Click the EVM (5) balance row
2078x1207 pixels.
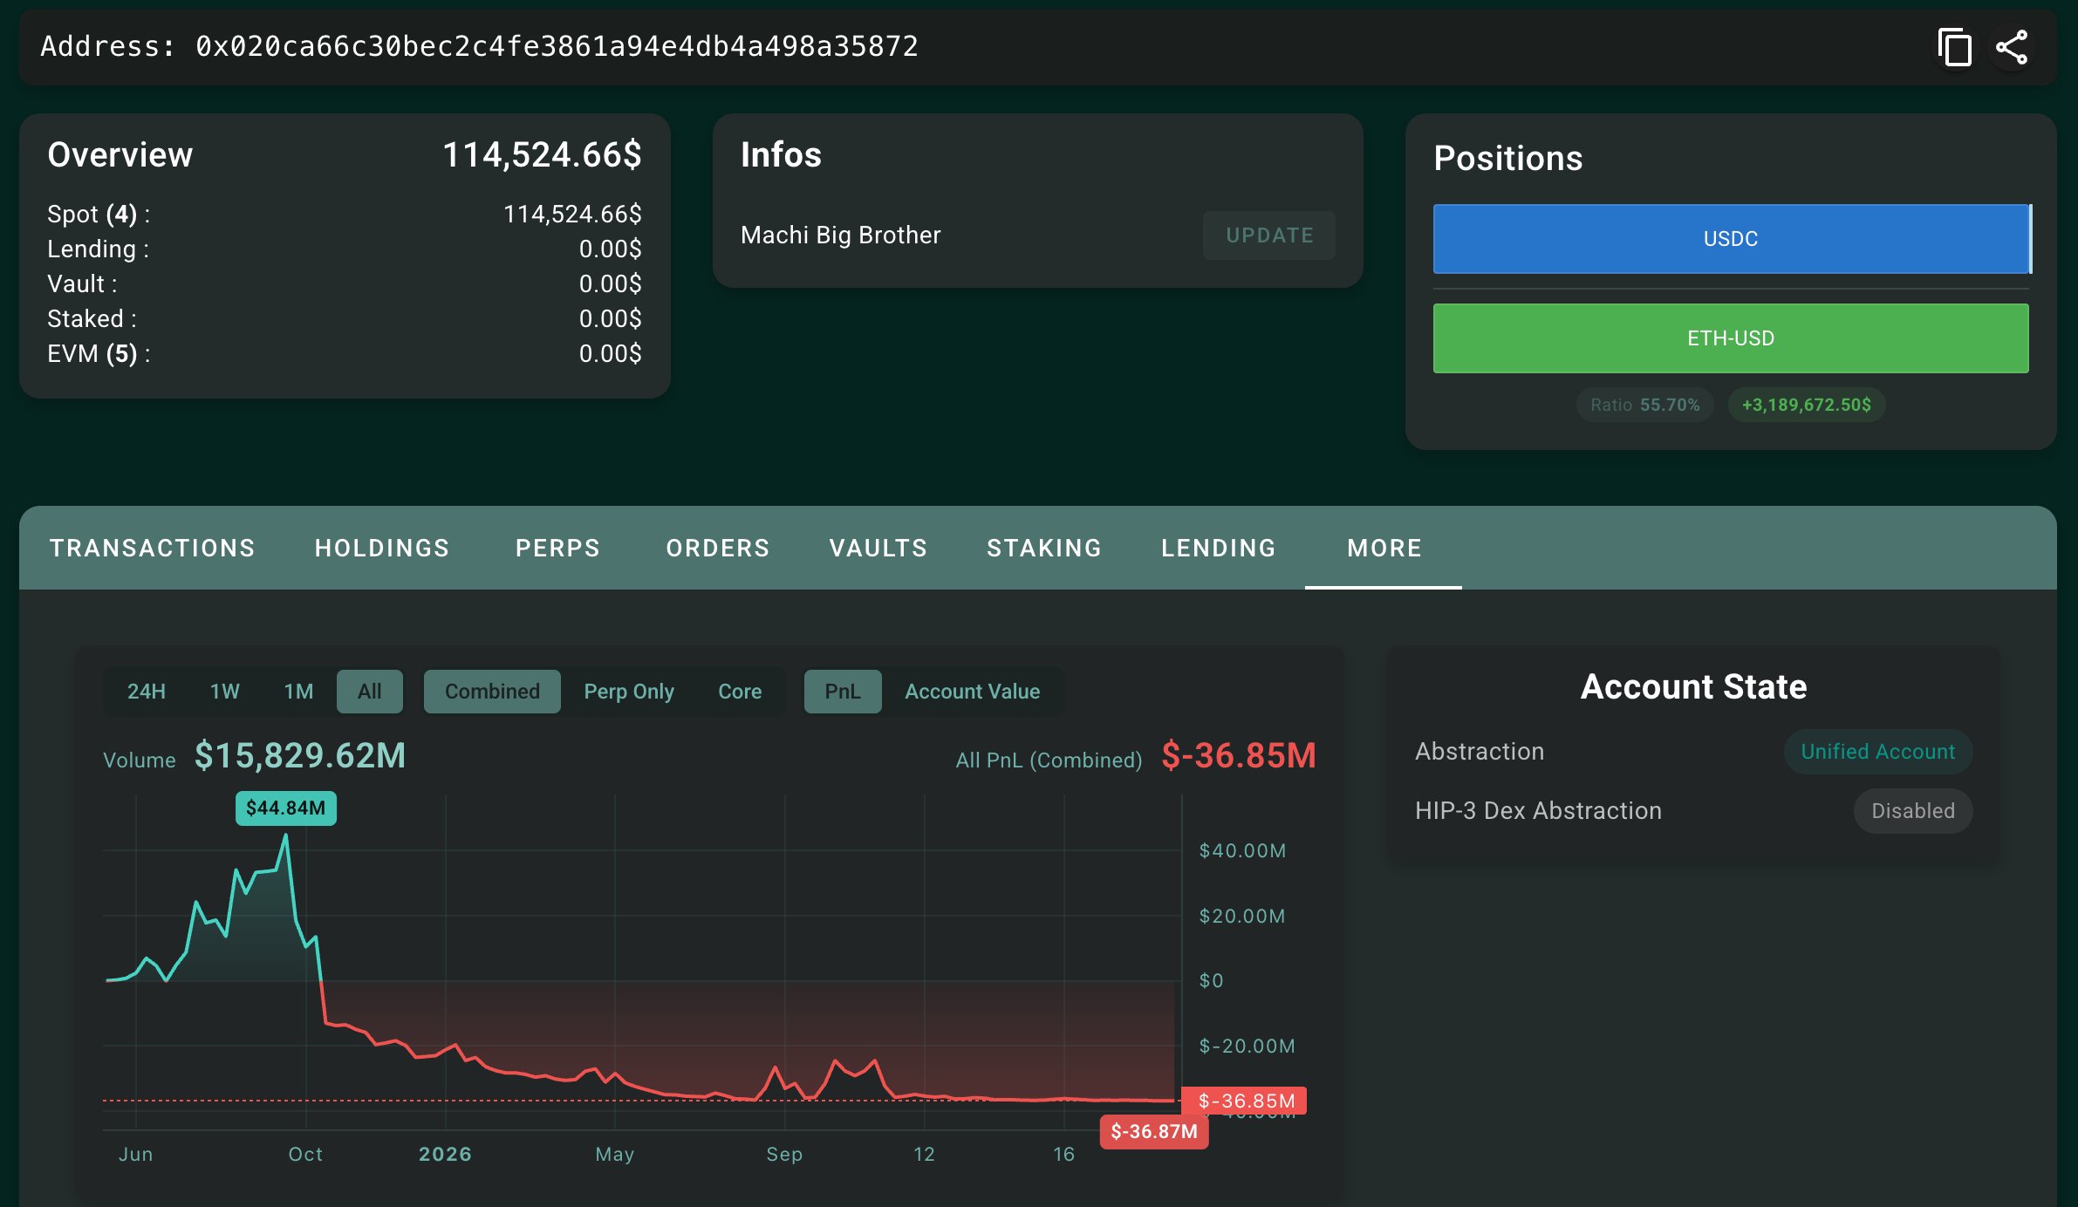tap(345, 354)
